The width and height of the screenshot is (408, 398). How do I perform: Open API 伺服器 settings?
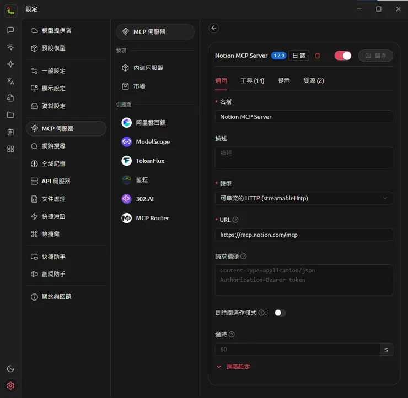click(x=66, y=181)
